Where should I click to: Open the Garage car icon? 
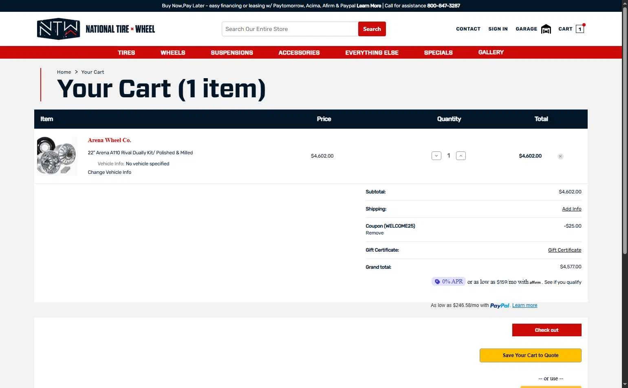[546, 29]
